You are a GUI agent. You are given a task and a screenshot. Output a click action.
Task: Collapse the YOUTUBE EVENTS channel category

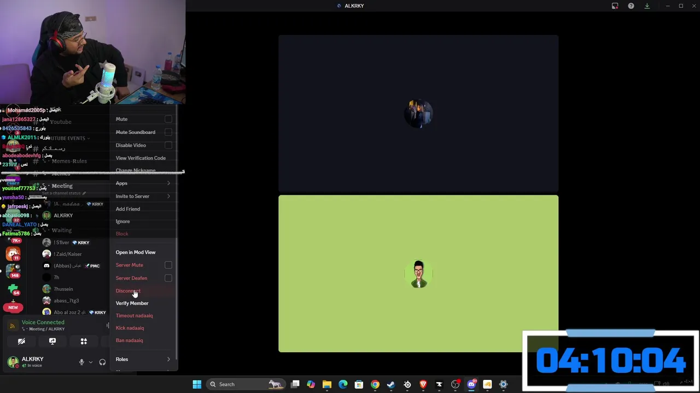(69, 138)
